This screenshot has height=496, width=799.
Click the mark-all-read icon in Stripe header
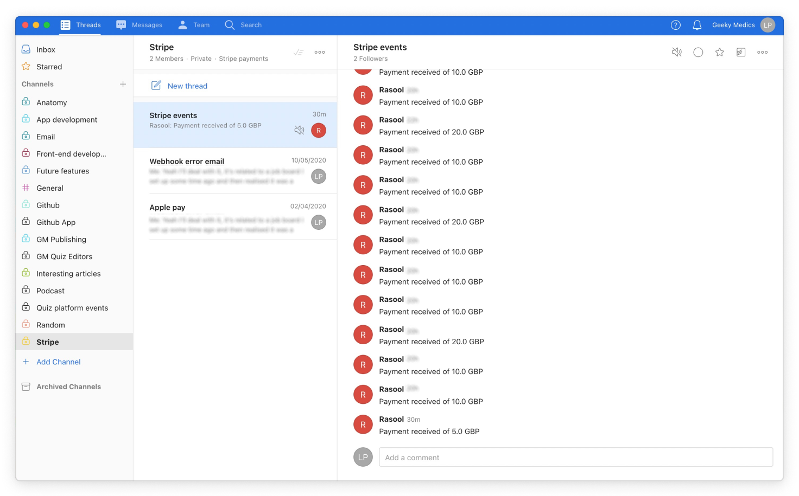(x=299, y=52)
